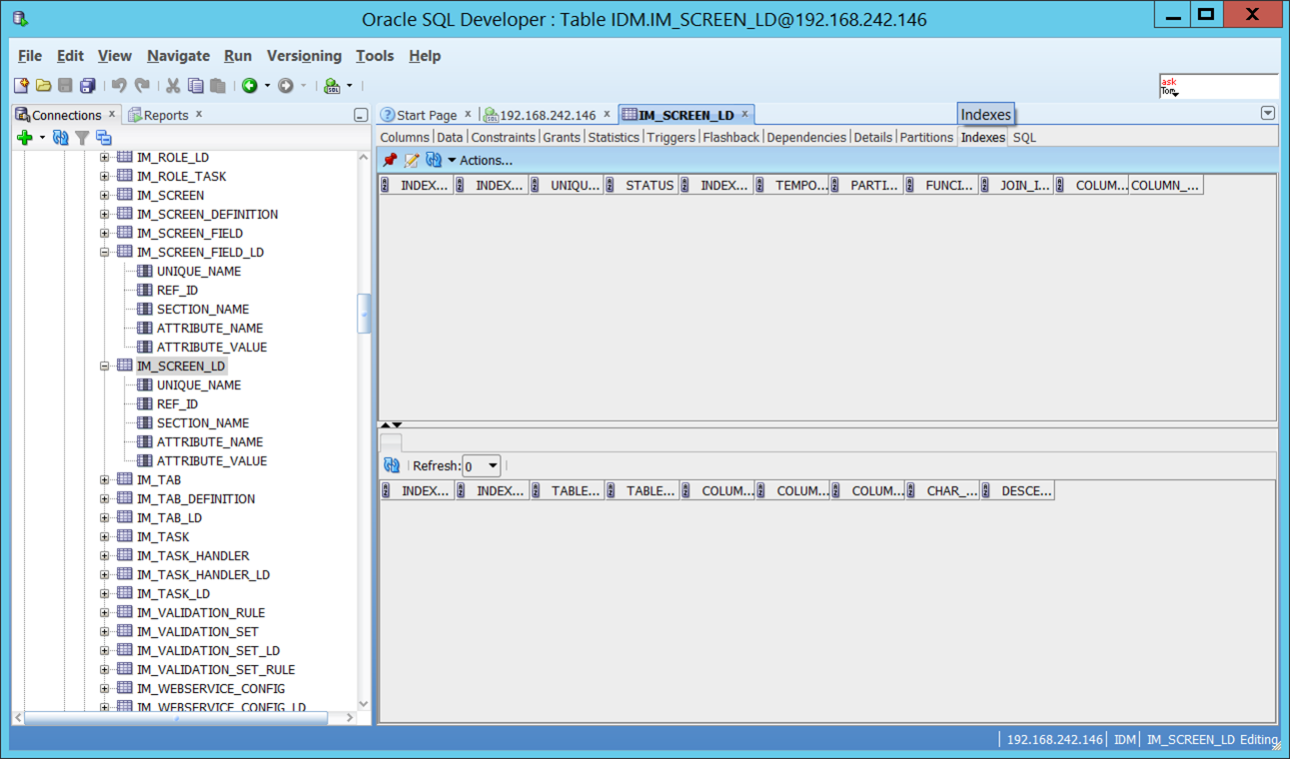
Task: Switch to the Reports panel tab
Action: (166, 115)
